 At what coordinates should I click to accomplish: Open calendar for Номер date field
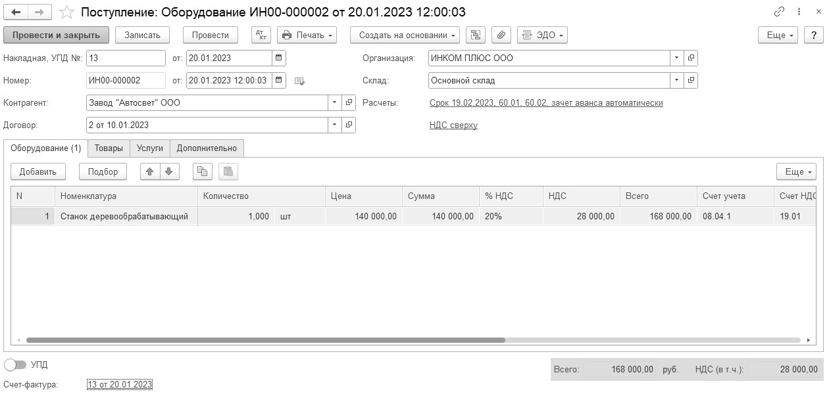tap(279, 80)
